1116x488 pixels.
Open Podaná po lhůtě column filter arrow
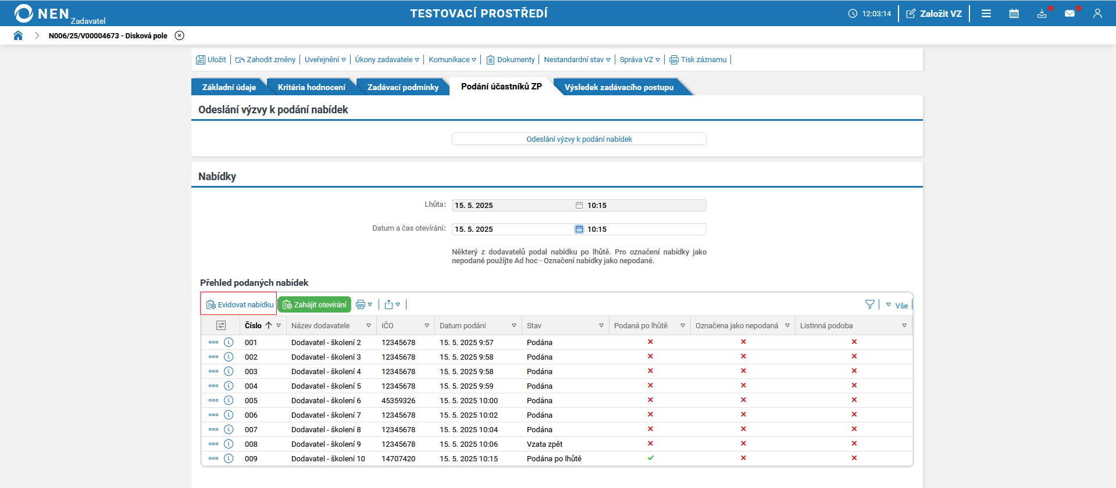click(683, 325)
